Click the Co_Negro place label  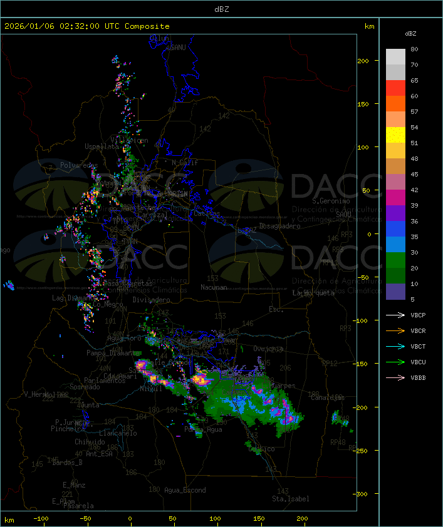(108, 304)
